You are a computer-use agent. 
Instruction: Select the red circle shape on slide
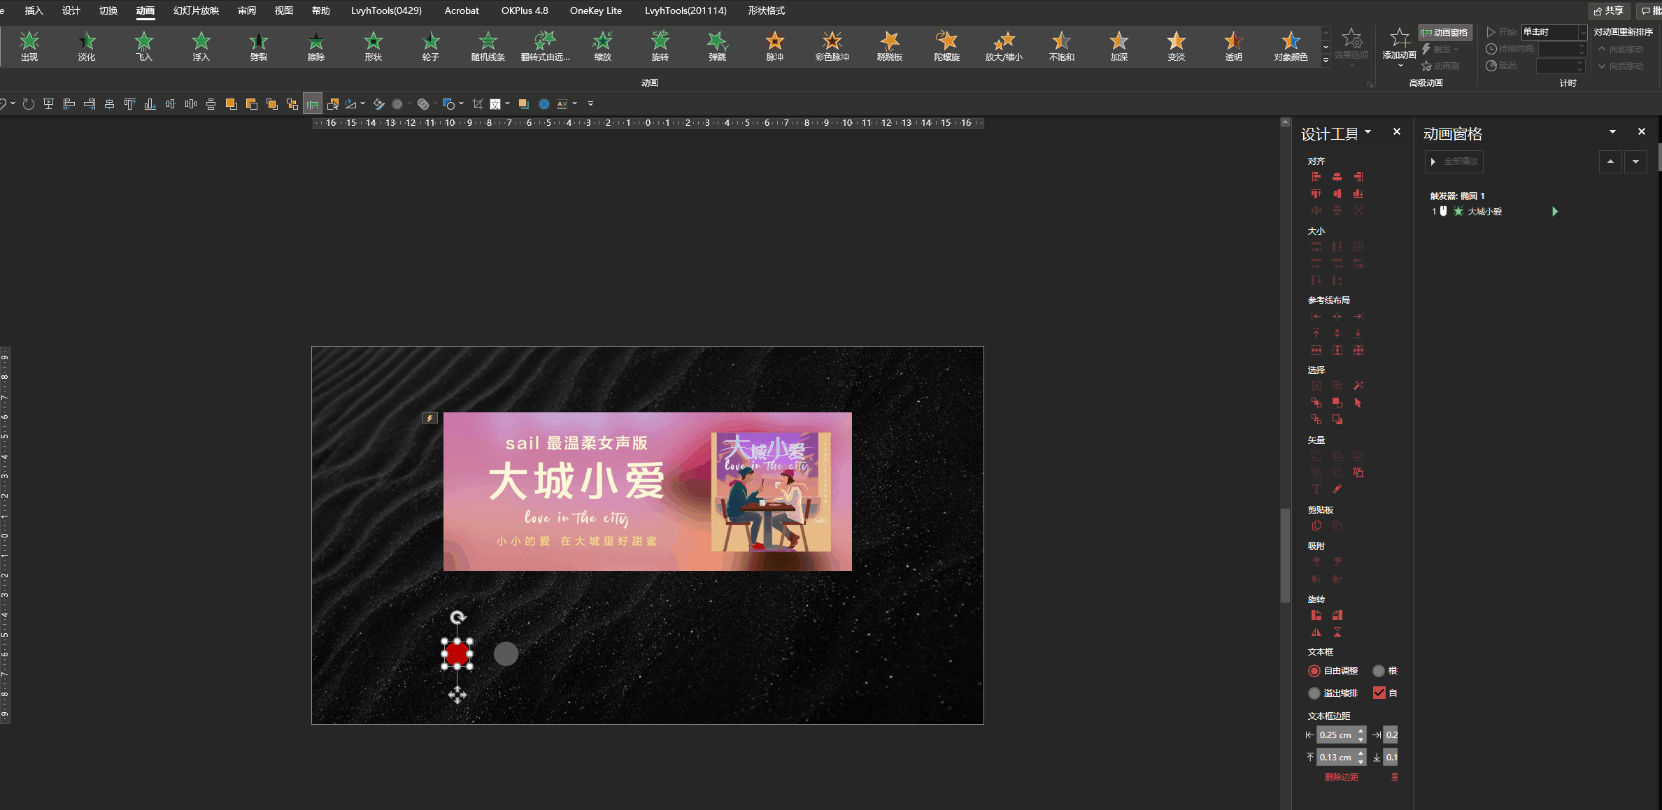(457, 654)
